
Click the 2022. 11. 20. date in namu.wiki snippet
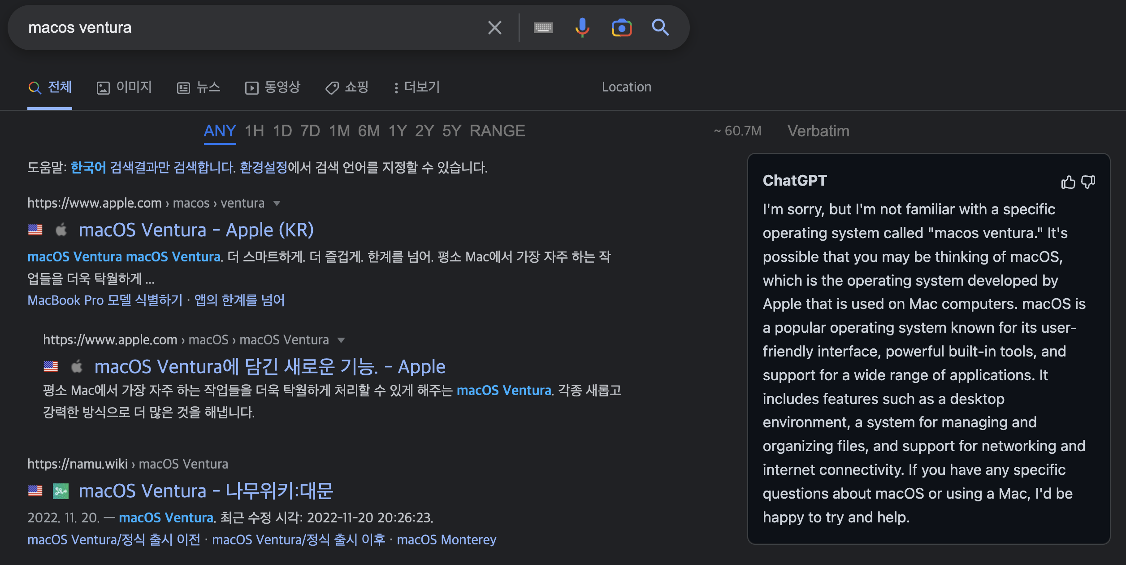tap(63, 518)
